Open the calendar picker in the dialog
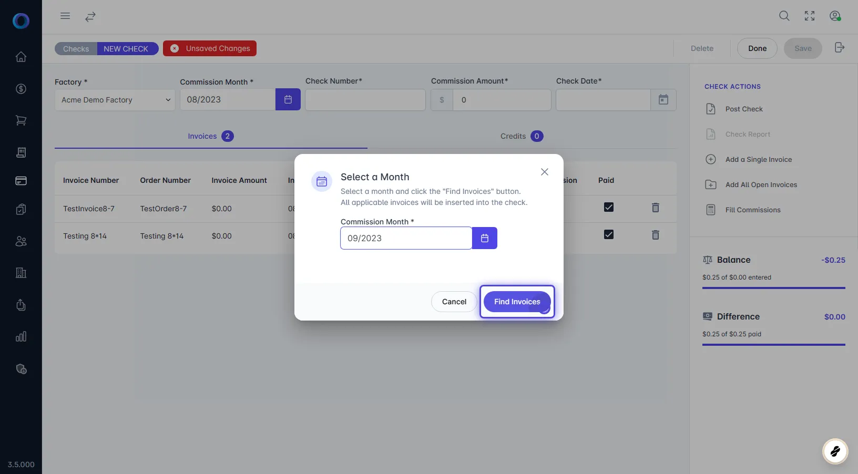The height and width of the screenshot is (474, 858). coord(485,238)
